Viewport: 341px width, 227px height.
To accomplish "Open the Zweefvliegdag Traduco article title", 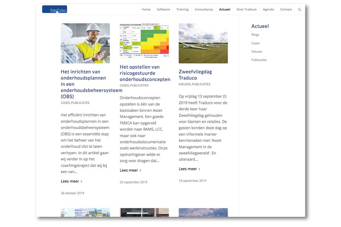I will tap(195, 75).
